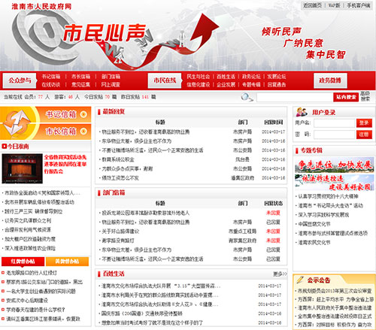Open 中国世债文化节 in 专题专辑
This screenshot has width=376, height=330.
314,224
